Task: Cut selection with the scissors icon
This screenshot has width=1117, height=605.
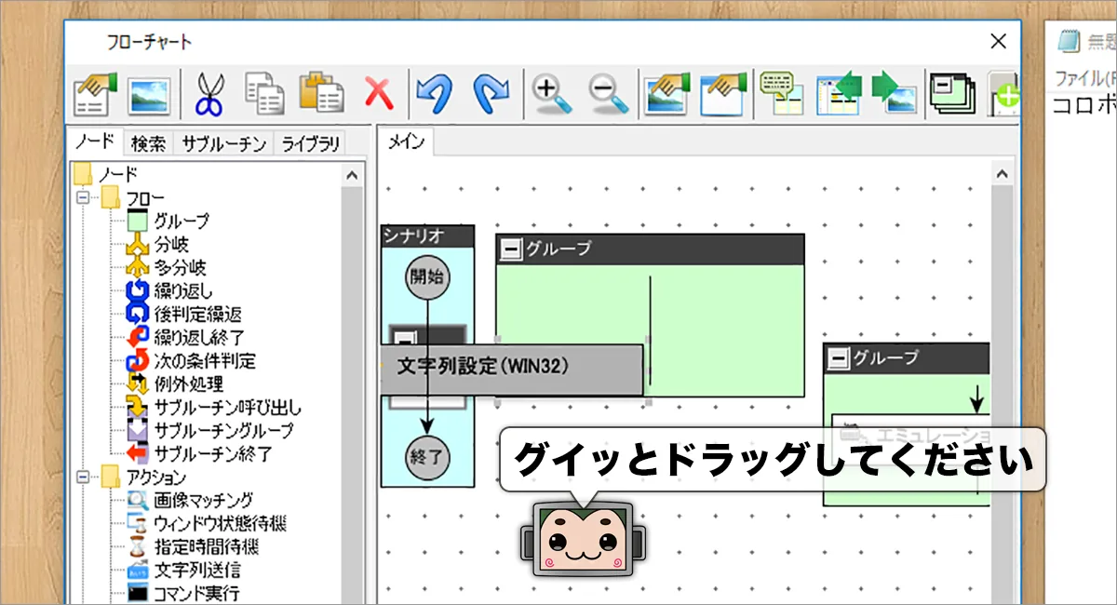Action: coord(209,93)
